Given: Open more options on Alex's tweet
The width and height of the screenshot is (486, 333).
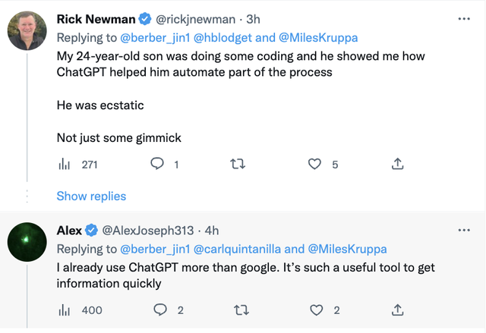Looking at the screenshot, I should [x=465, y=230].
